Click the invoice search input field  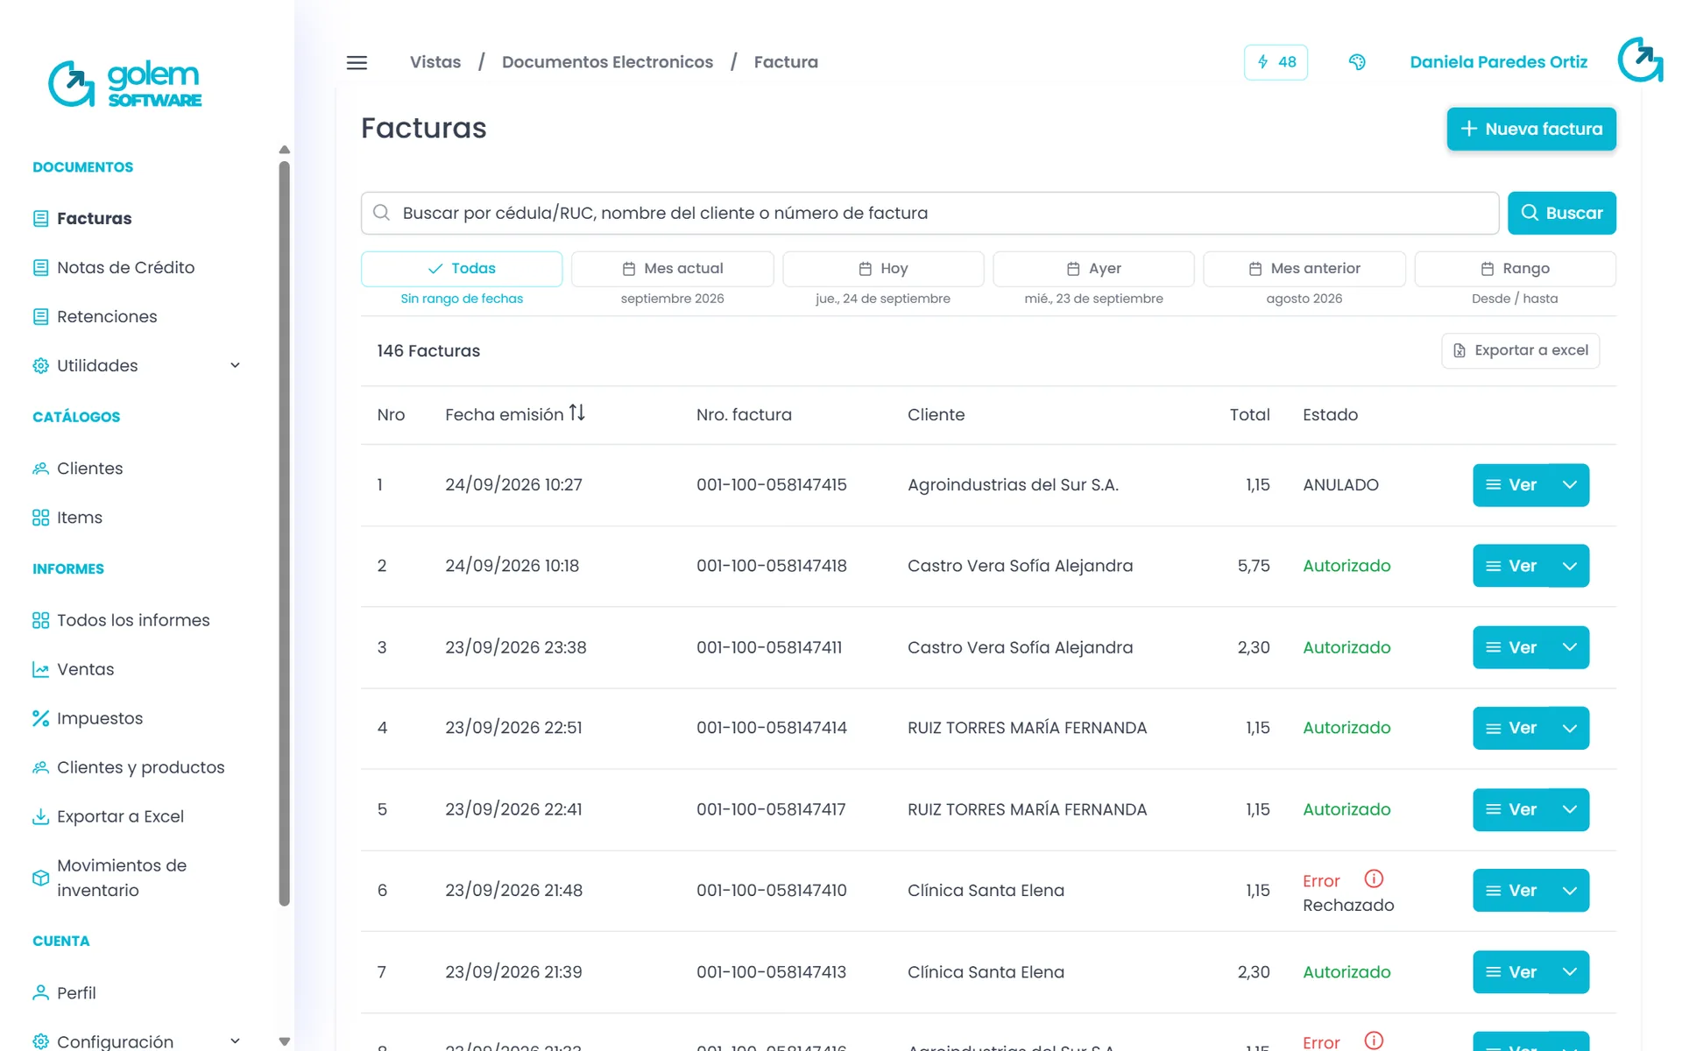tap(929, 213)
